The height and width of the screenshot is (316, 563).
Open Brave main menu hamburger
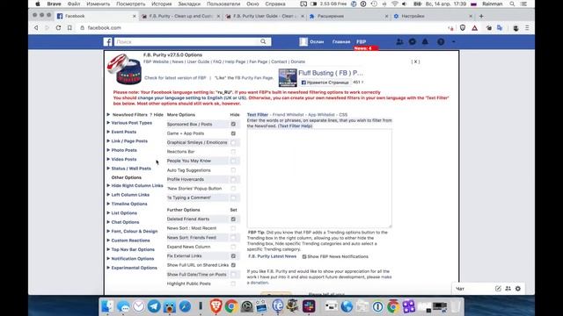coord(527,27)
